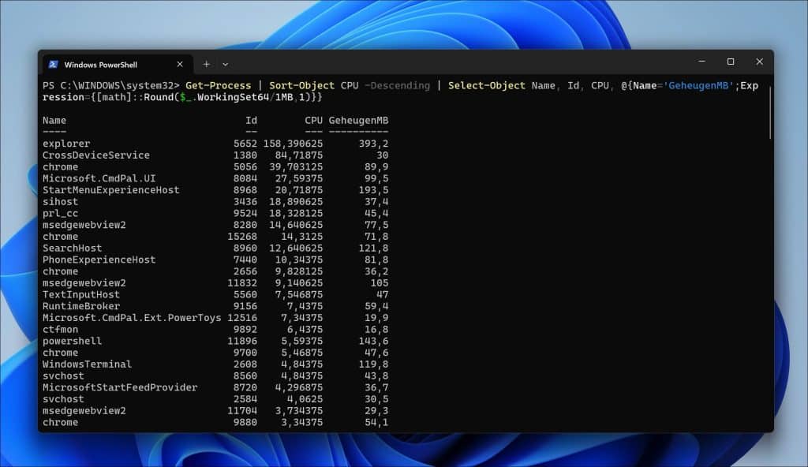This screenshot has height=467, width=808.
Task: Click StartMenuExperienceHost memory value 193,5
Action: pos(373,190)
